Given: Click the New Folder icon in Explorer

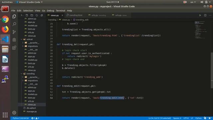Looking at the screenshot, I should (32, 15).
